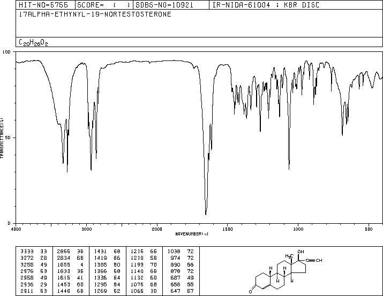Click the 3000 wavenumber axis label
Image resolution: width=383 pixels, height=296 pixels.
86,229
